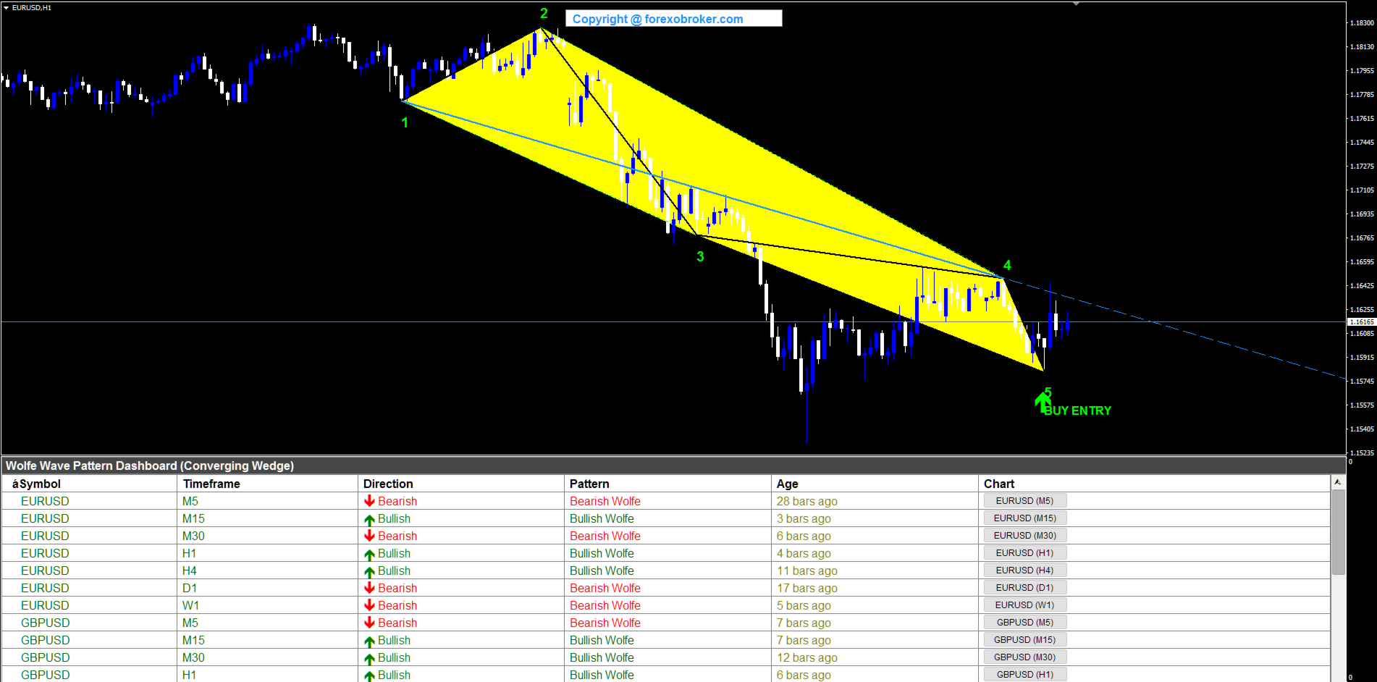1377x682 pixels.
Task: Open the GBPUSD (M15) chart button
Action: tap(1024, 640)
